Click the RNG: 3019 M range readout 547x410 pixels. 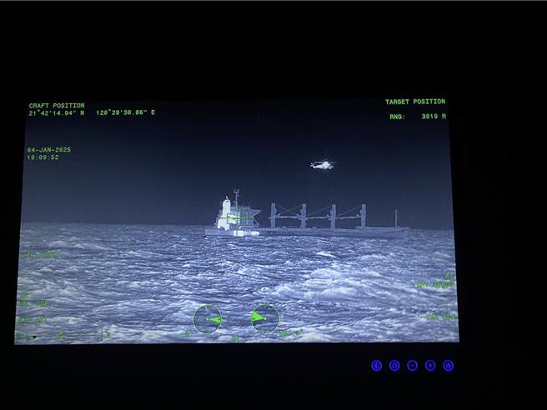coord(418,117)
